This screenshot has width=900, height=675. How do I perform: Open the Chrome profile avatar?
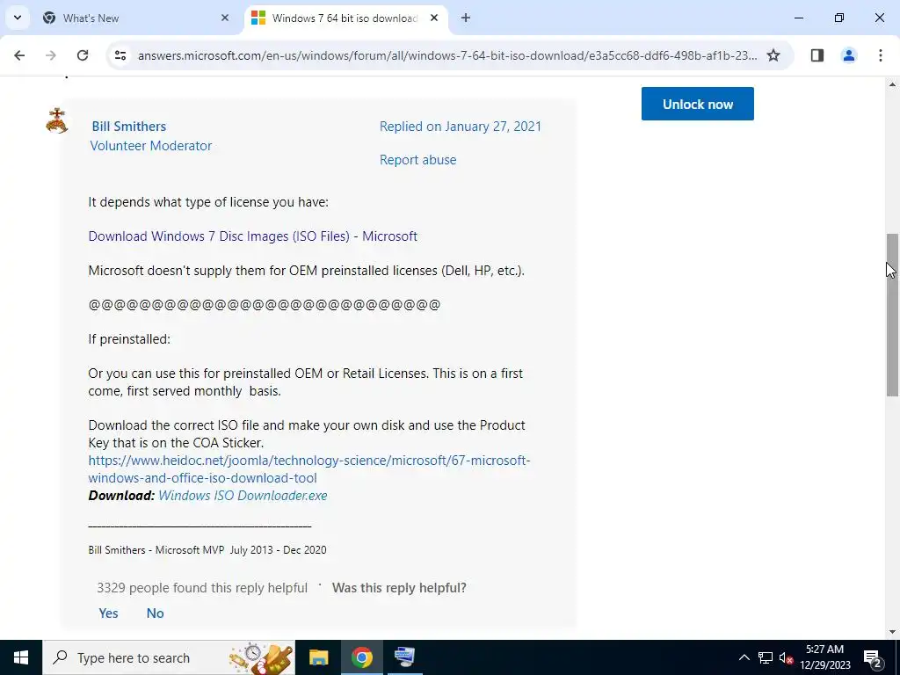point(848,55)
